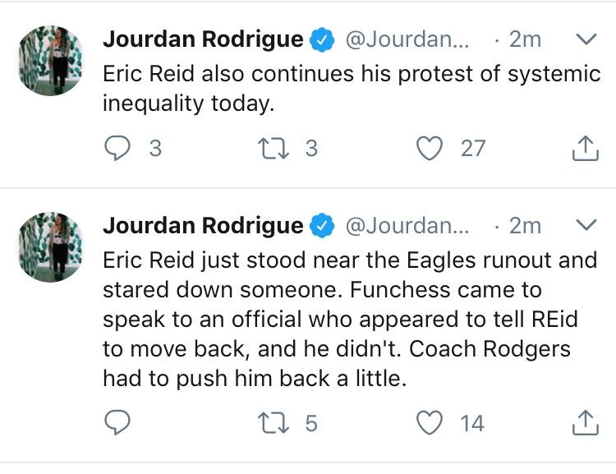The image size is (616, 474).
Task: Reply to the systemic inequality tweet
Action: [x=119, y=148]
